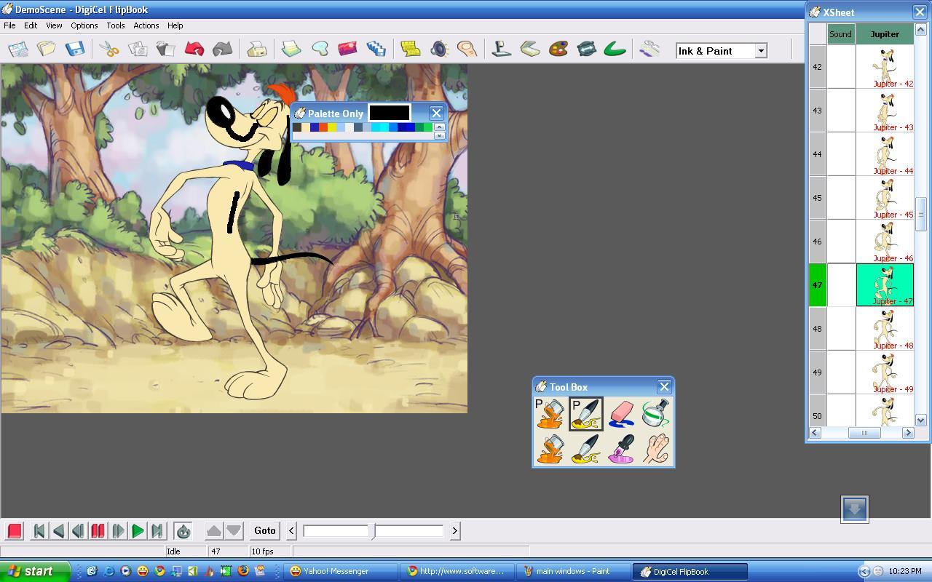This screenshot has width=932, height=582.
Task: Select the pink eraser tool
Action: tap(620, 413)
